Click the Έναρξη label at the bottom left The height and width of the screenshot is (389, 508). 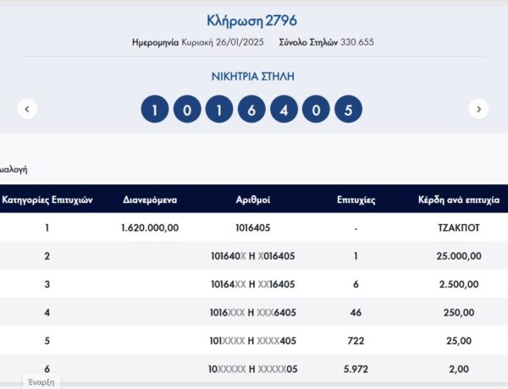point(42,381)
